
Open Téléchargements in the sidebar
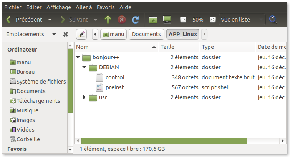(x=35, y=101)
